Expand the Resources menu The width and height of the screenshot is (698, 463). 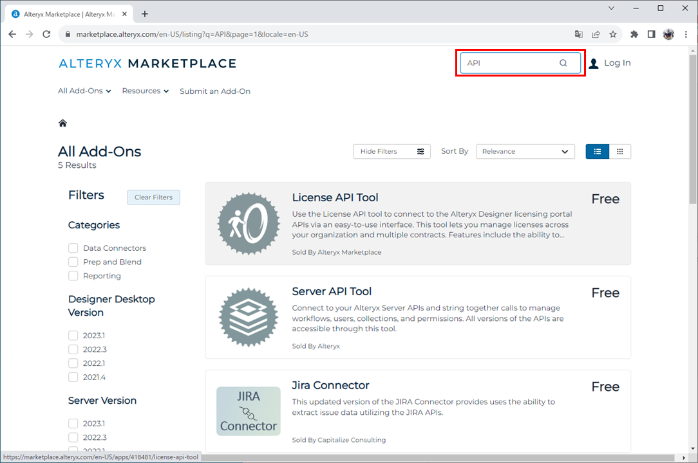tap(145, 91)
